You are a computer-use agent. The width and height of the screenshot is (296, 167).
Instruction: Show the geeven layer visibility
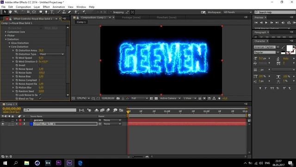3,120
